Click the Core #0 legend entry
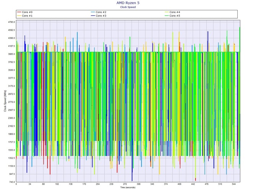The height and width of the screenshot is (192, 256). click(25, 12)
